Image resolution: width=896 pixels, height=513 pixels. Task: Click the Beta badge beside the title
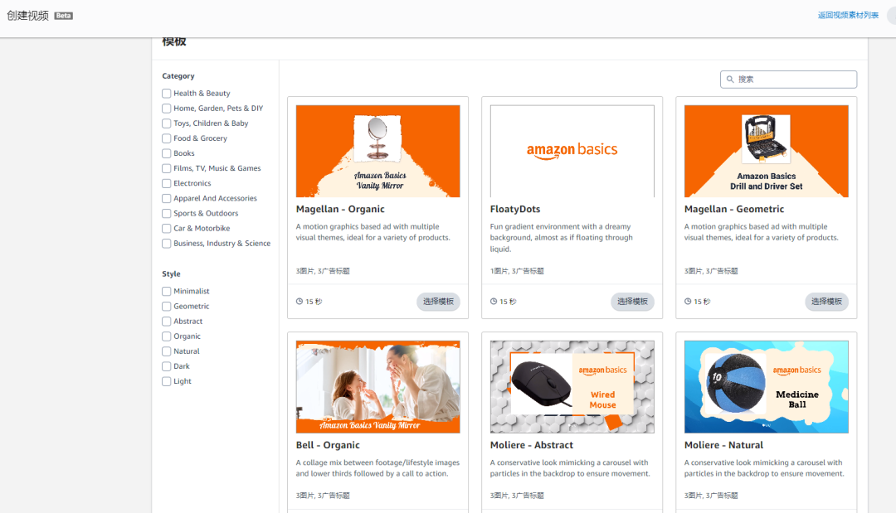pos(63,16)
